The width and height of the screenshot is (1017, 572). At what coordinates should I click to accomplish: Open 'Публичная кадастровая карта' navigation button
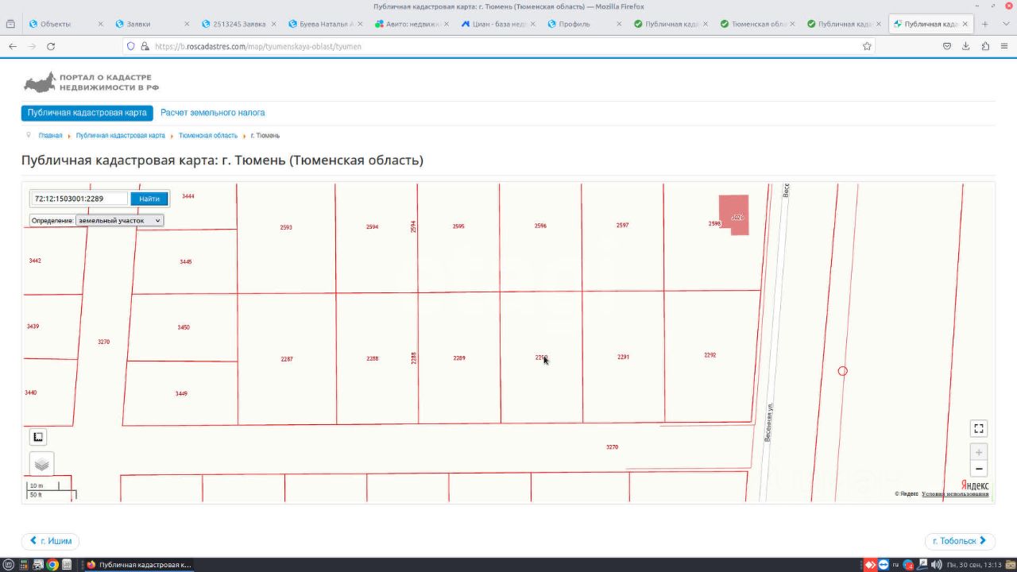tap(87, 113)
